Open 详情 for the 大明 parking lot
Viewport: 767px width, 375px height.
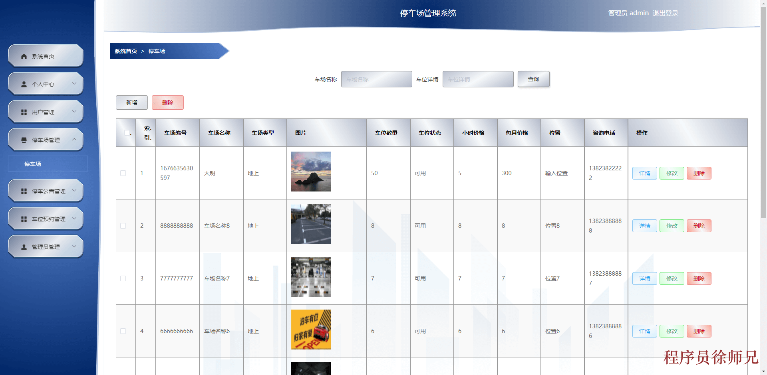click(644, 173)
